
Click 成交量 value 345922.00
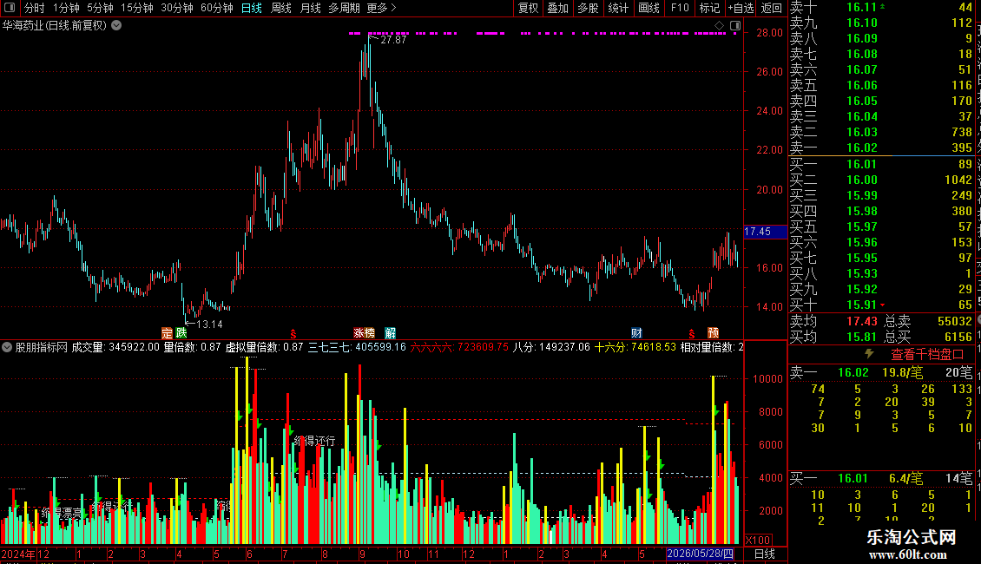[x=134, y=346]
